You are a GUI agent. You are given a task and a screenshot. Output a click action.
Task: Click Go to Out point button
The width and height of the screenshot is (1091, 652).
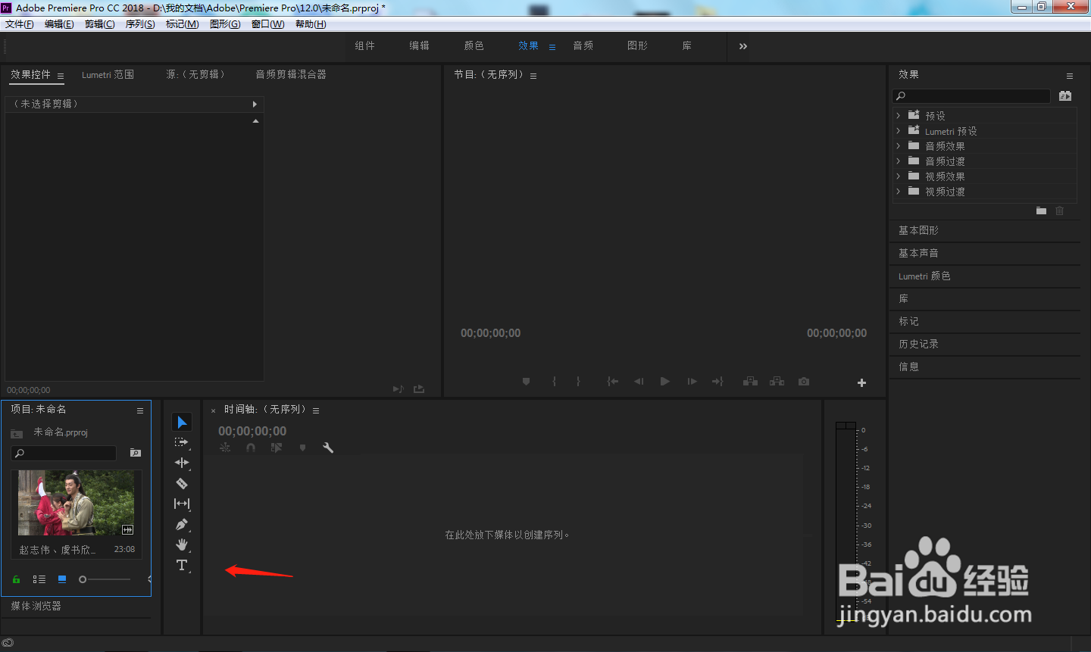pyautogui.click(x=717, y=382)
